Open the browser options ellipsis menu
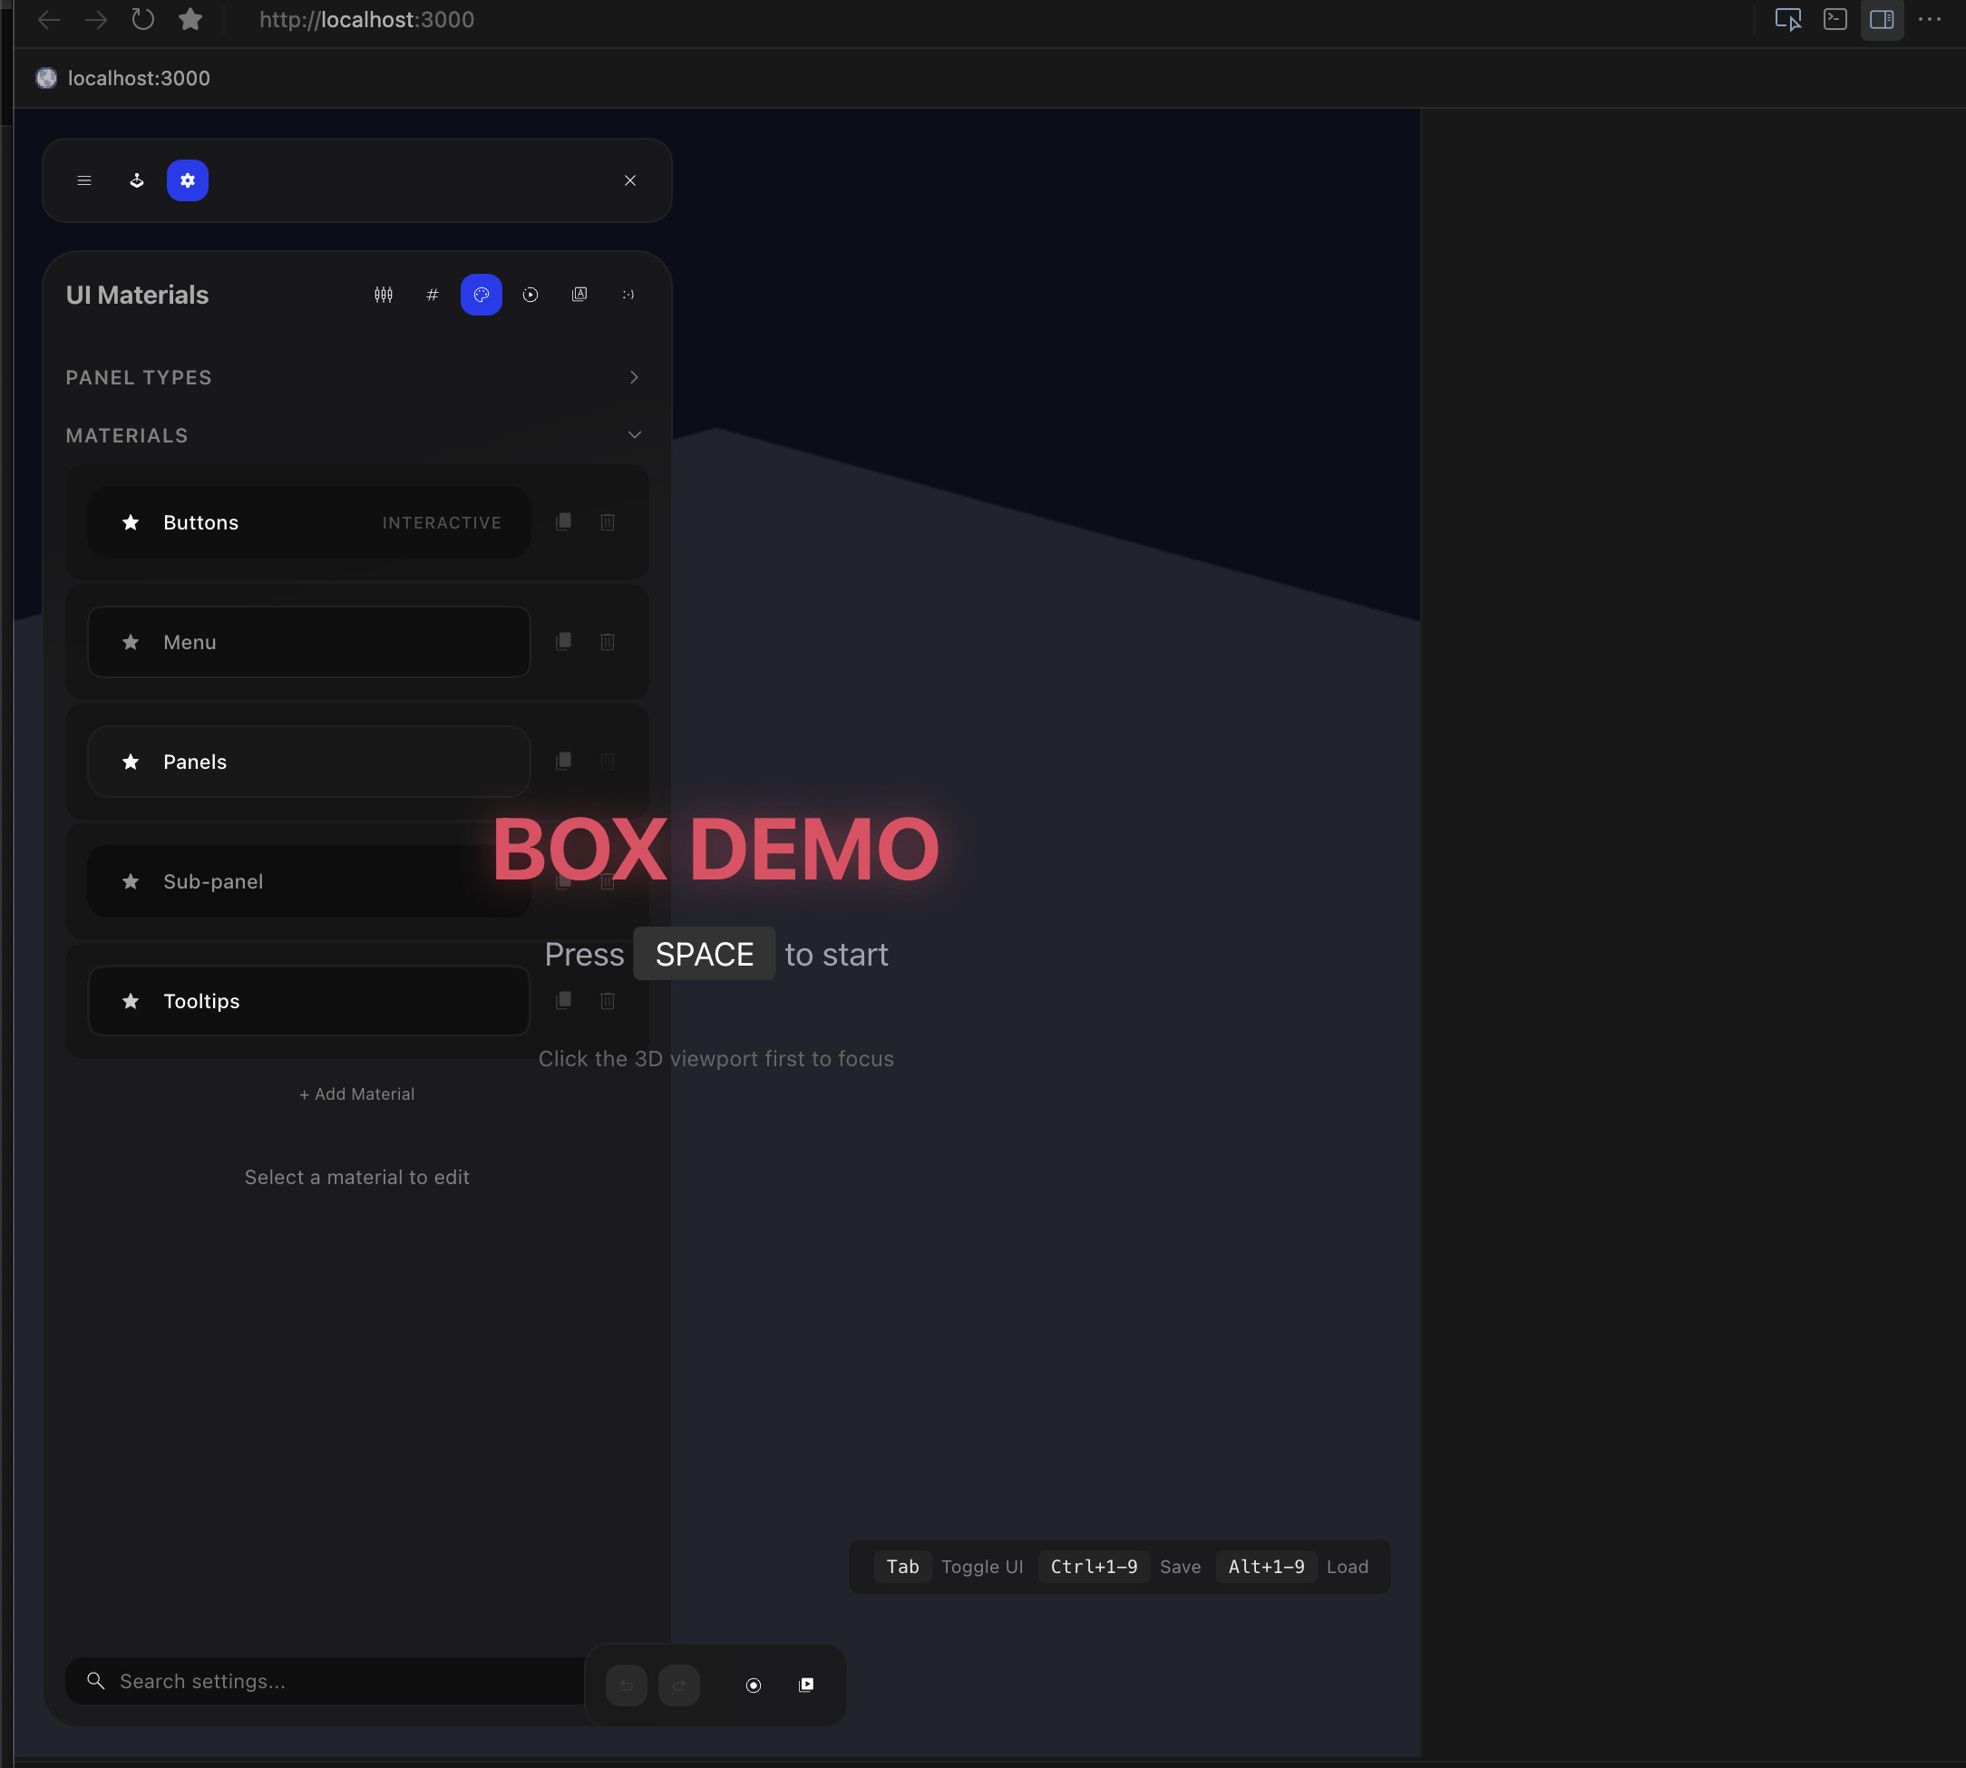This screenshot has height=1768, width=1966. point(1931,19)
